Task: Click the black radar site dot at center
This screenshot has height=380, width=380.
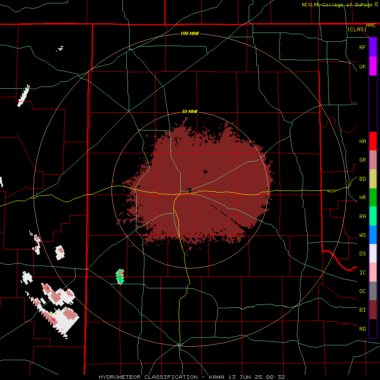Action: pyautogui.click(x=190, y=190)
